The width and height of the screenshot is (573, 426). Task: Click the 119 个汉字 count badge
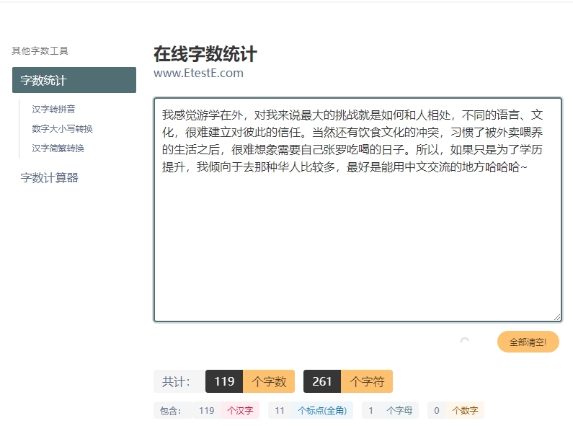[226, 410]
